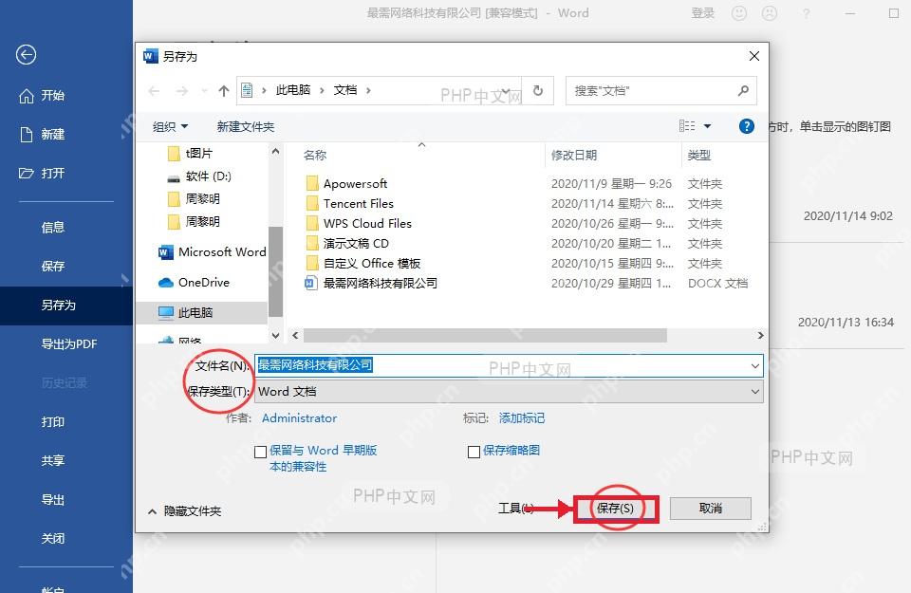
Task: Check the 保存缩略图 checkbox
Action: (x=474, y=452)
